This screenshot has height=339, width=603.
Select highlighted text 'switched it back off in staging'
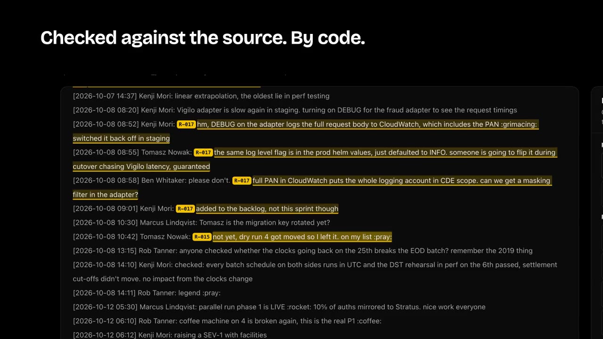click(121, 138)
